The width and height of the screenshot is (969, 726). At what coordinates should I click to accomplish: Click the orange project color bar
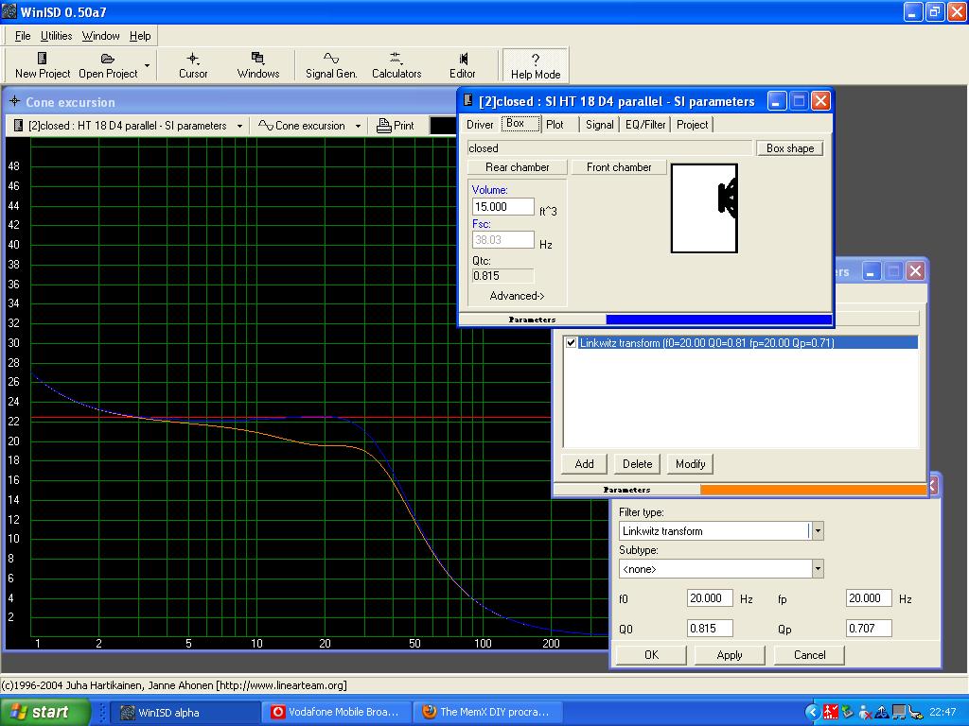tap(813, 489)
